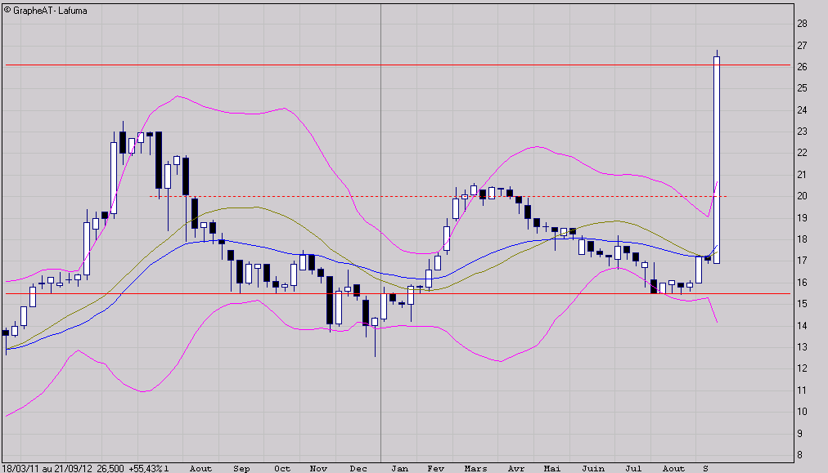
Task: Click the 'Aout' month label following Jul
Action: [673, 468]
